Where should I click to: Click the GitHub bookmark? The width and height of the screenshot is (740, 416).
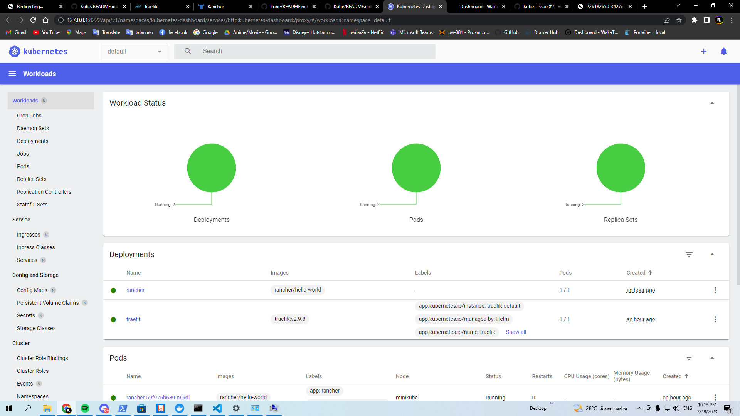pos(507,32)
